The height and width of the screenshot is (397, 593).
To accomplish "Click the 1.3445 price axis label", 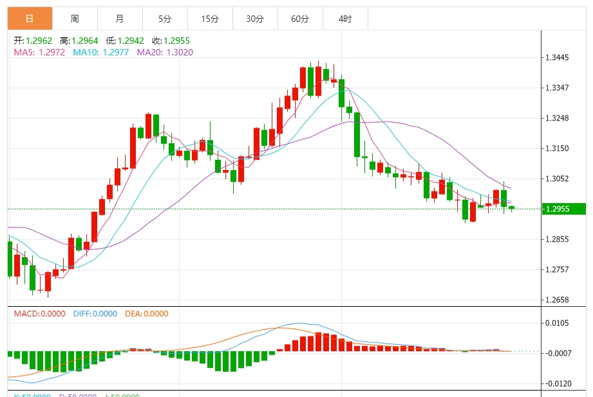I will point(557,57).
